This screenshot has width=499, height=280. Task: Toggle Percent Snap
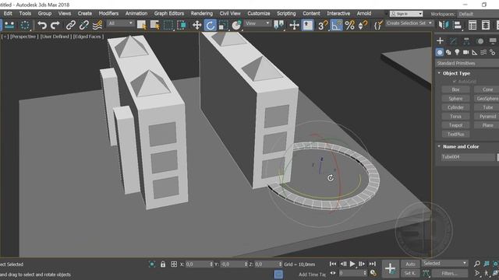(349, 25)
